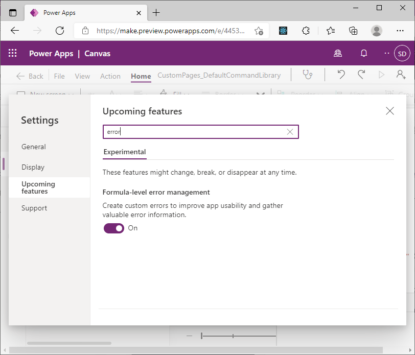Open the SD account avatar
This screenshot has height=355, width=415.
click(402, 54)
